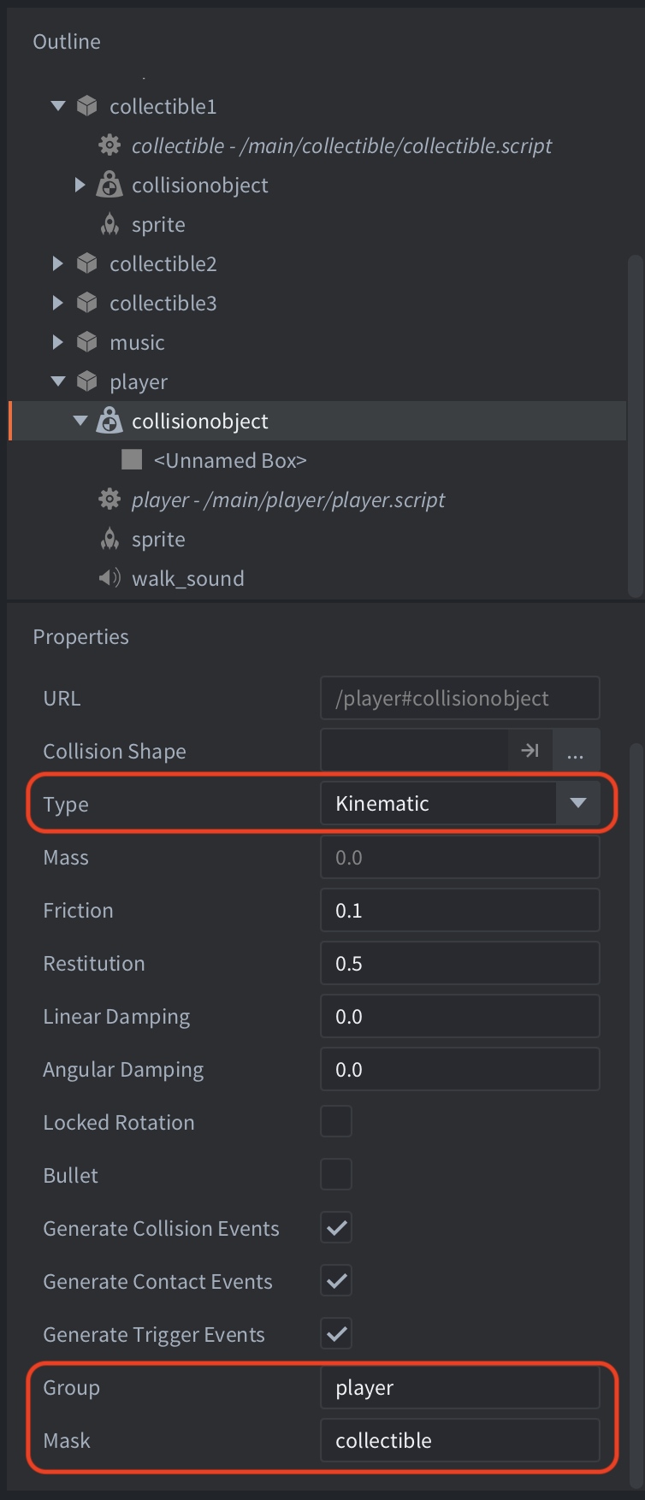Click the gear icon beside player.script
645x1500 pixels.
109,499
